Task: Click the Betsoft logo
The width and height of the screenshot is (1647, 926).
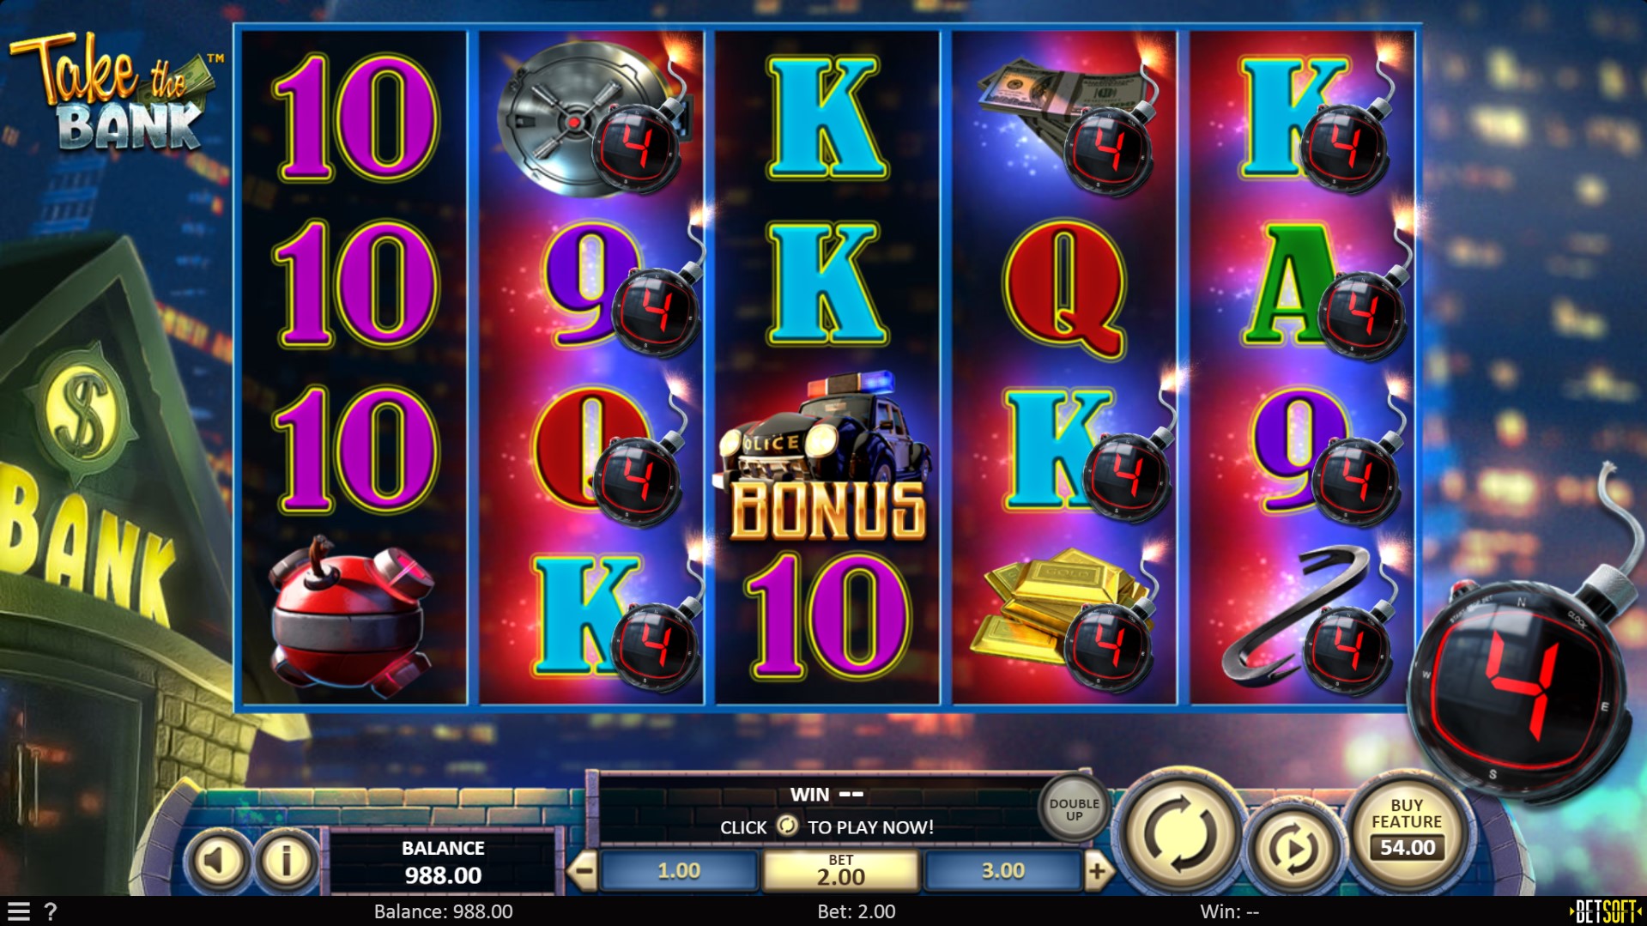Action: click(1605, 911)
